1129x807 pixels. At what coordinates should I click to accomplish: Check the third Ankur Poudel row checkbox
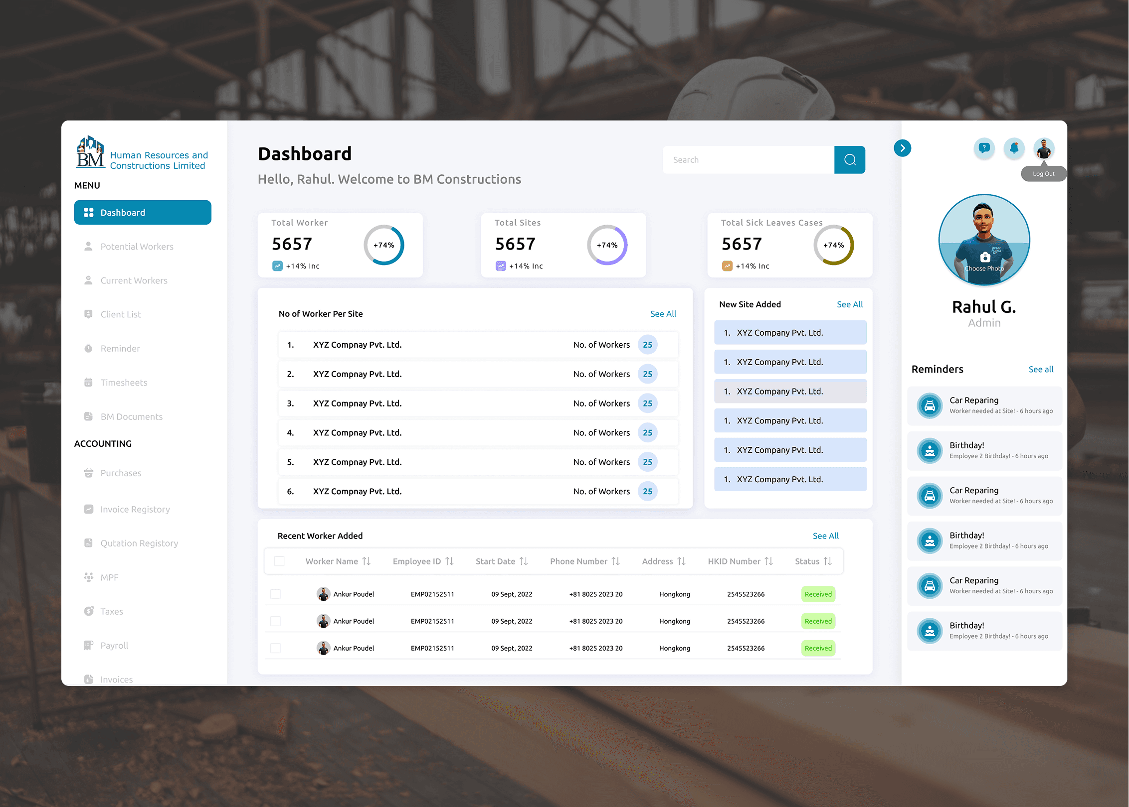(275, 648)
